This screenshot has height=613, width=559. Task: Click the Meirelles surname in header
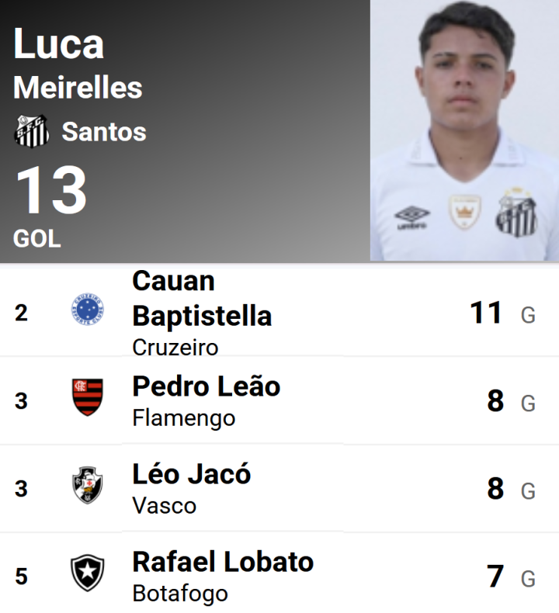(78, 88)
